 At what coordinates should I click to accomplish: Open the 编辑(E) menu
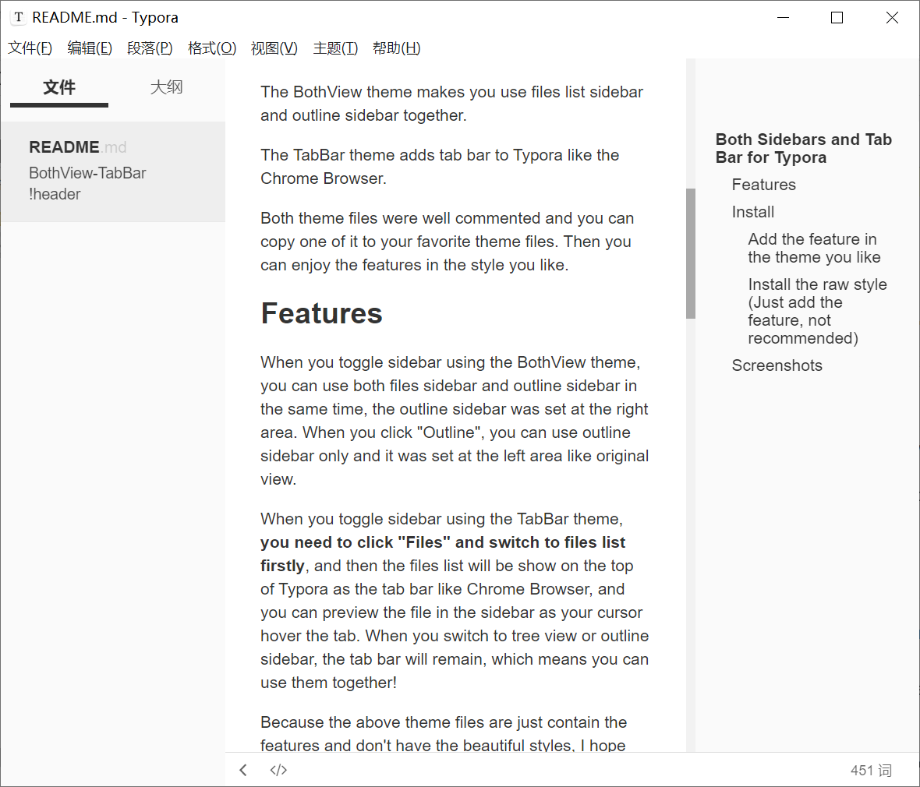click(x=90, y=48)
